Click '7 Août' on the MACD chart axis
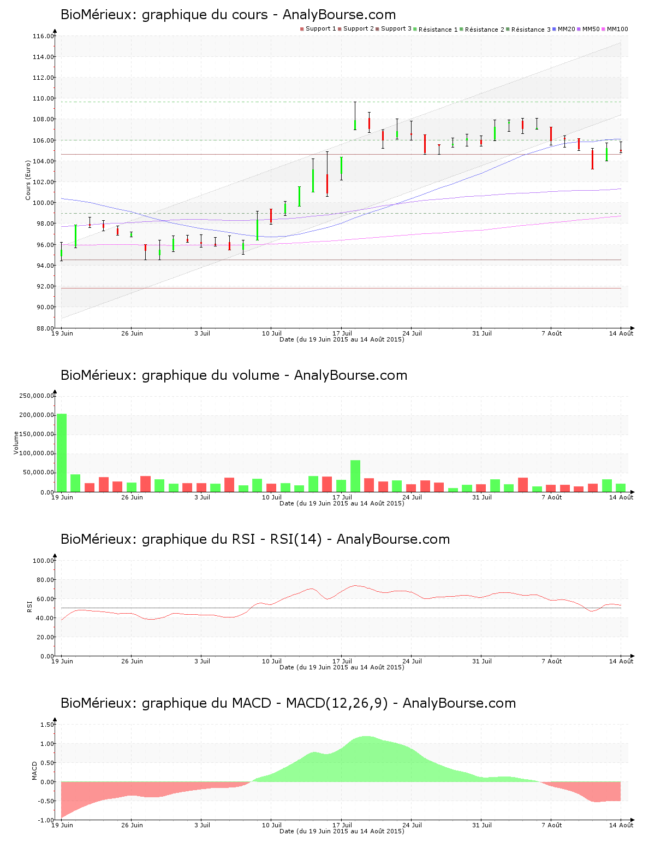This screenshot has height=847, width=655. [x=551, y=825]
